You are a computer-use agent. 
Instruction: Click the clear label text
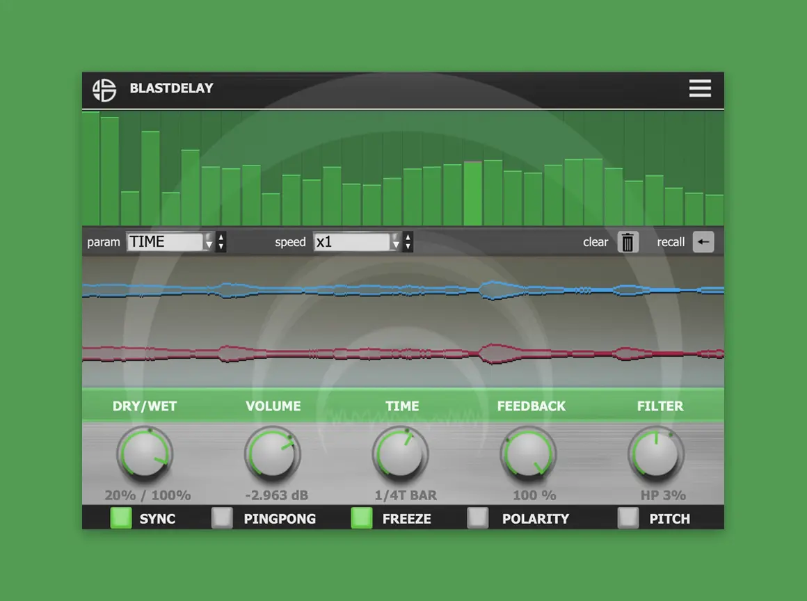[x=596, y=242]
